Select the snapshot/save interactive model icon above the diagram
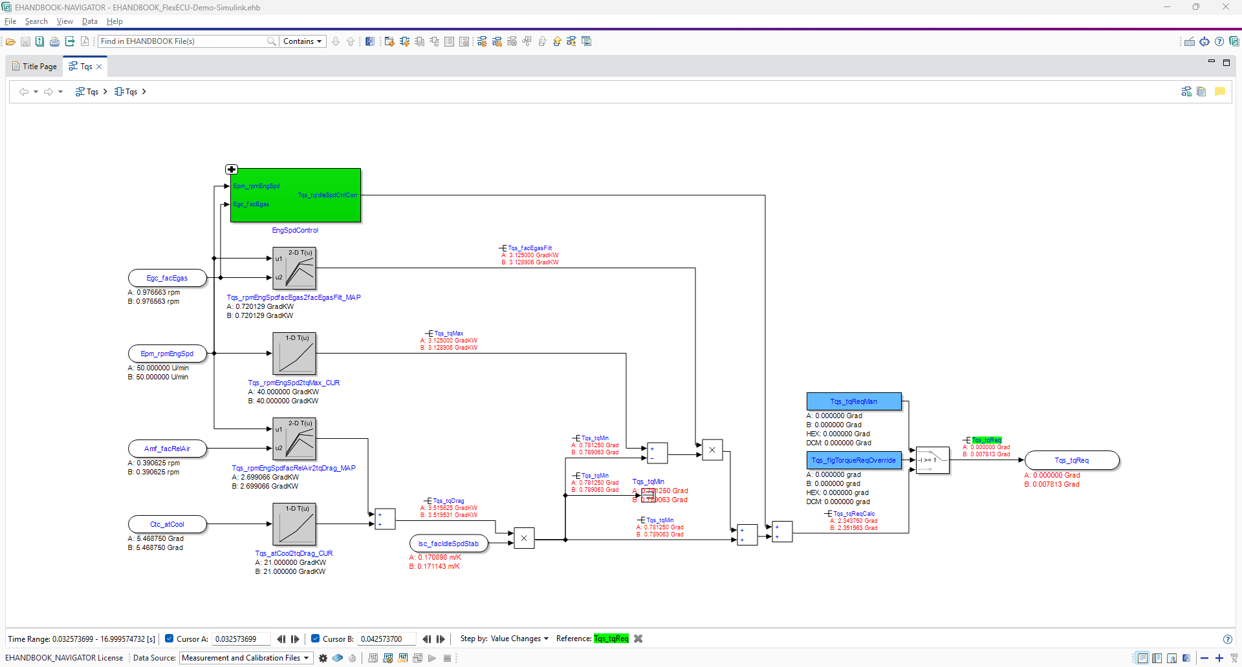 click(1186, 91)
